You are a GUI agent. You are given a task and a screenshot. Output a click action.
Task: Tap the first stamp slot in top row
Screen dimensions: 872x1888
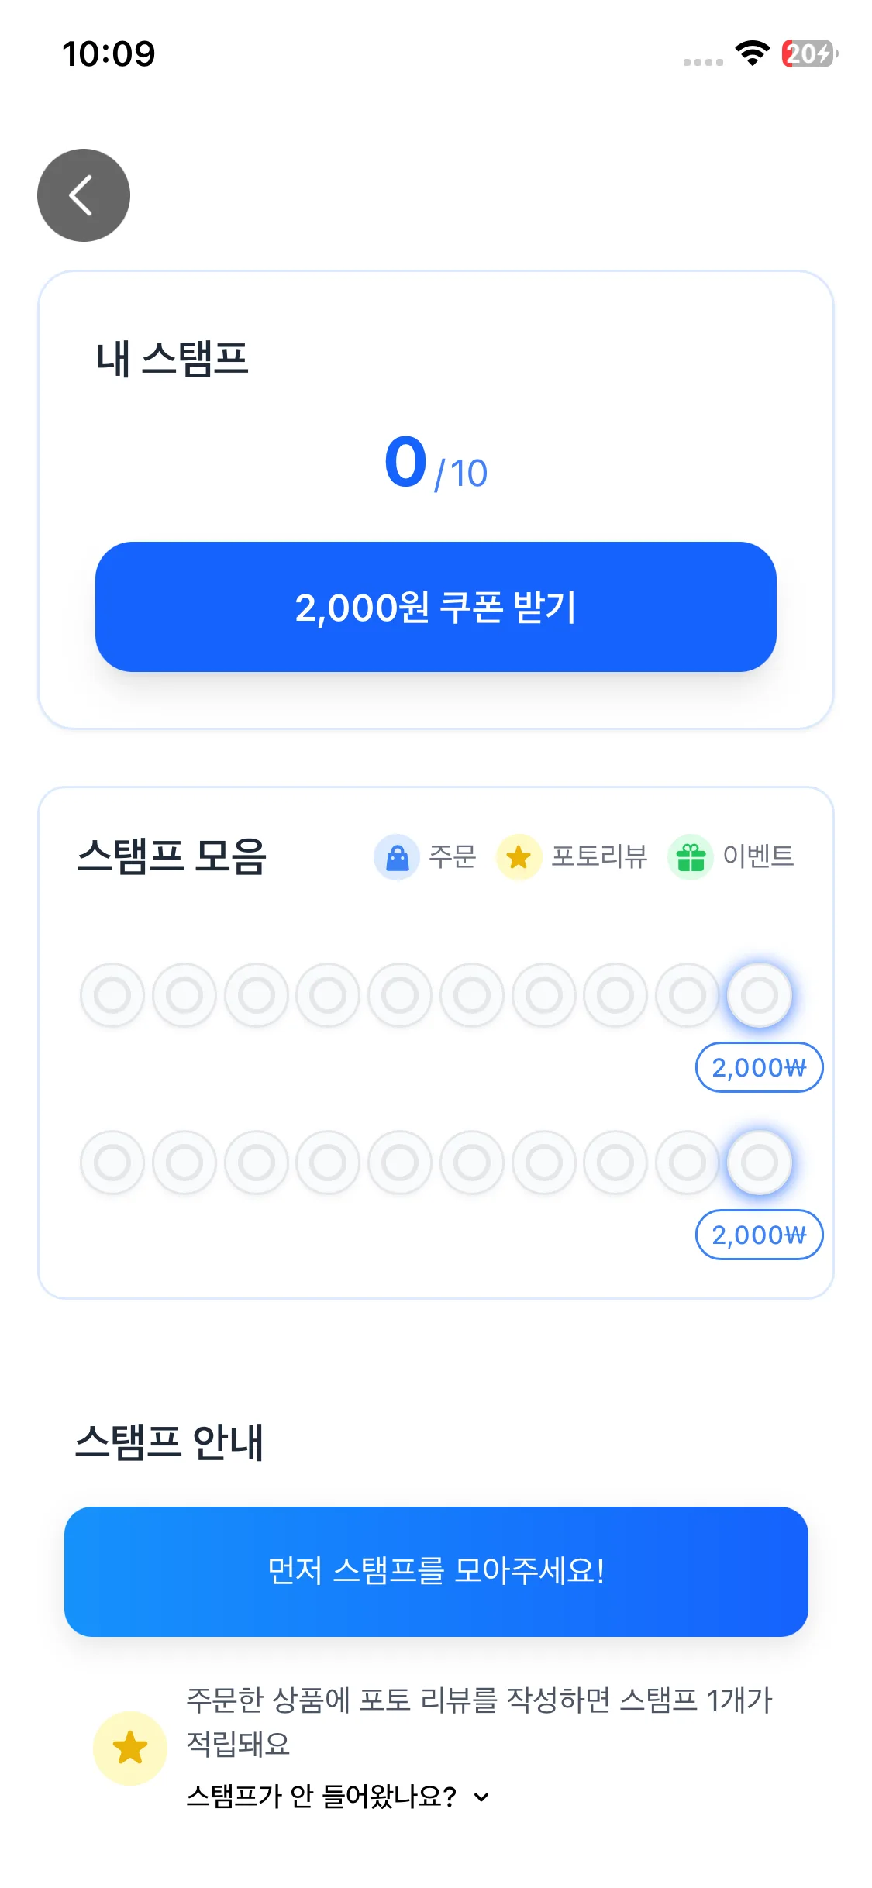(112, 995)
